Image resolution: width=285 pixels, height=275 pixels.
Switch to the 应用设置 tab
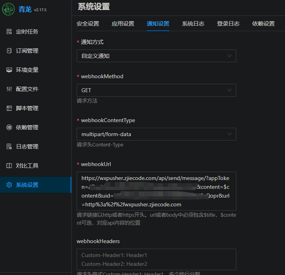pos(123,24)
